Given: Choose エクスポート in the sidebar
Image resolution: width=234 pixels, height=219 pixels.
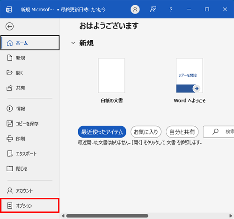Looking at the screenshot, I should pos(30,153).
